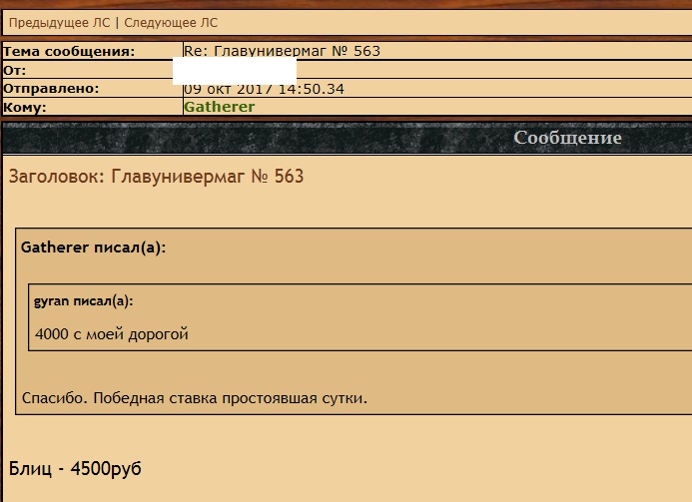Click the blanked-out white sender name box
This screenshot has height=502, width=692.
coord(234,71)
